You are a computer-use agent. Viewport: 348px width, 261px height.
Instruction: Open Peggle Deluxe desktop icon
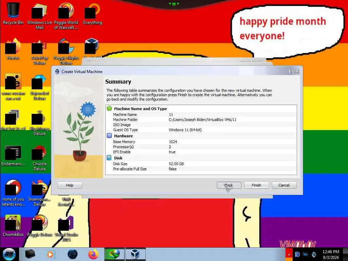[39, 226]
